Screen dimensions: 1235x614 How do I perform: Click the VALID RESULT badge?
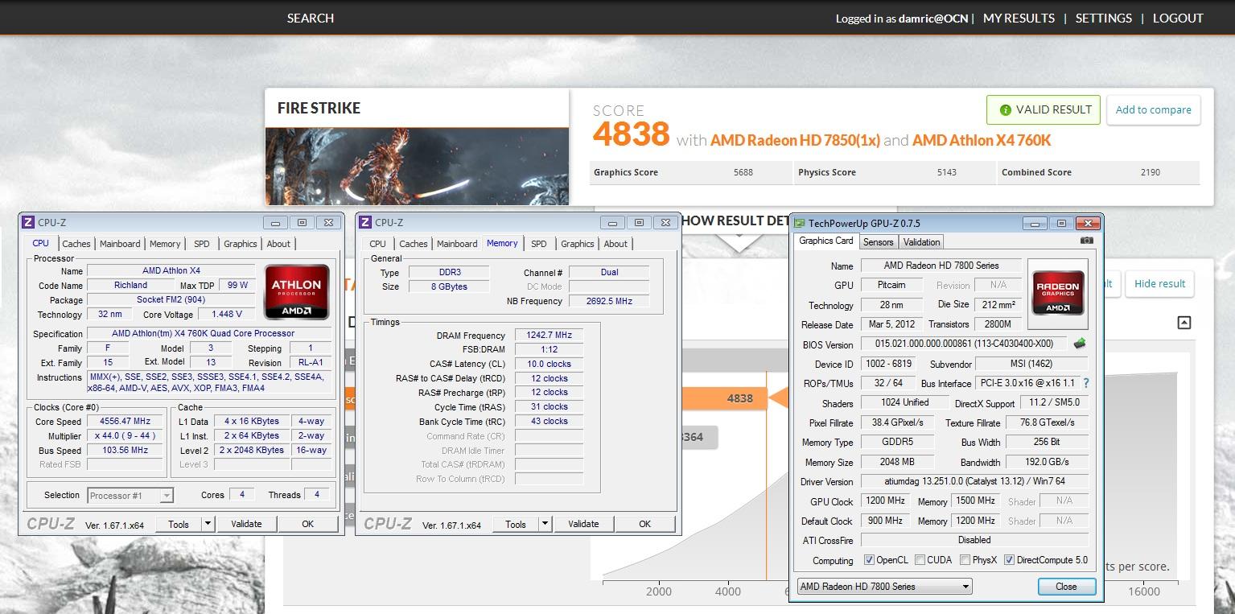pyautogui.click(x=1044, y=109)
